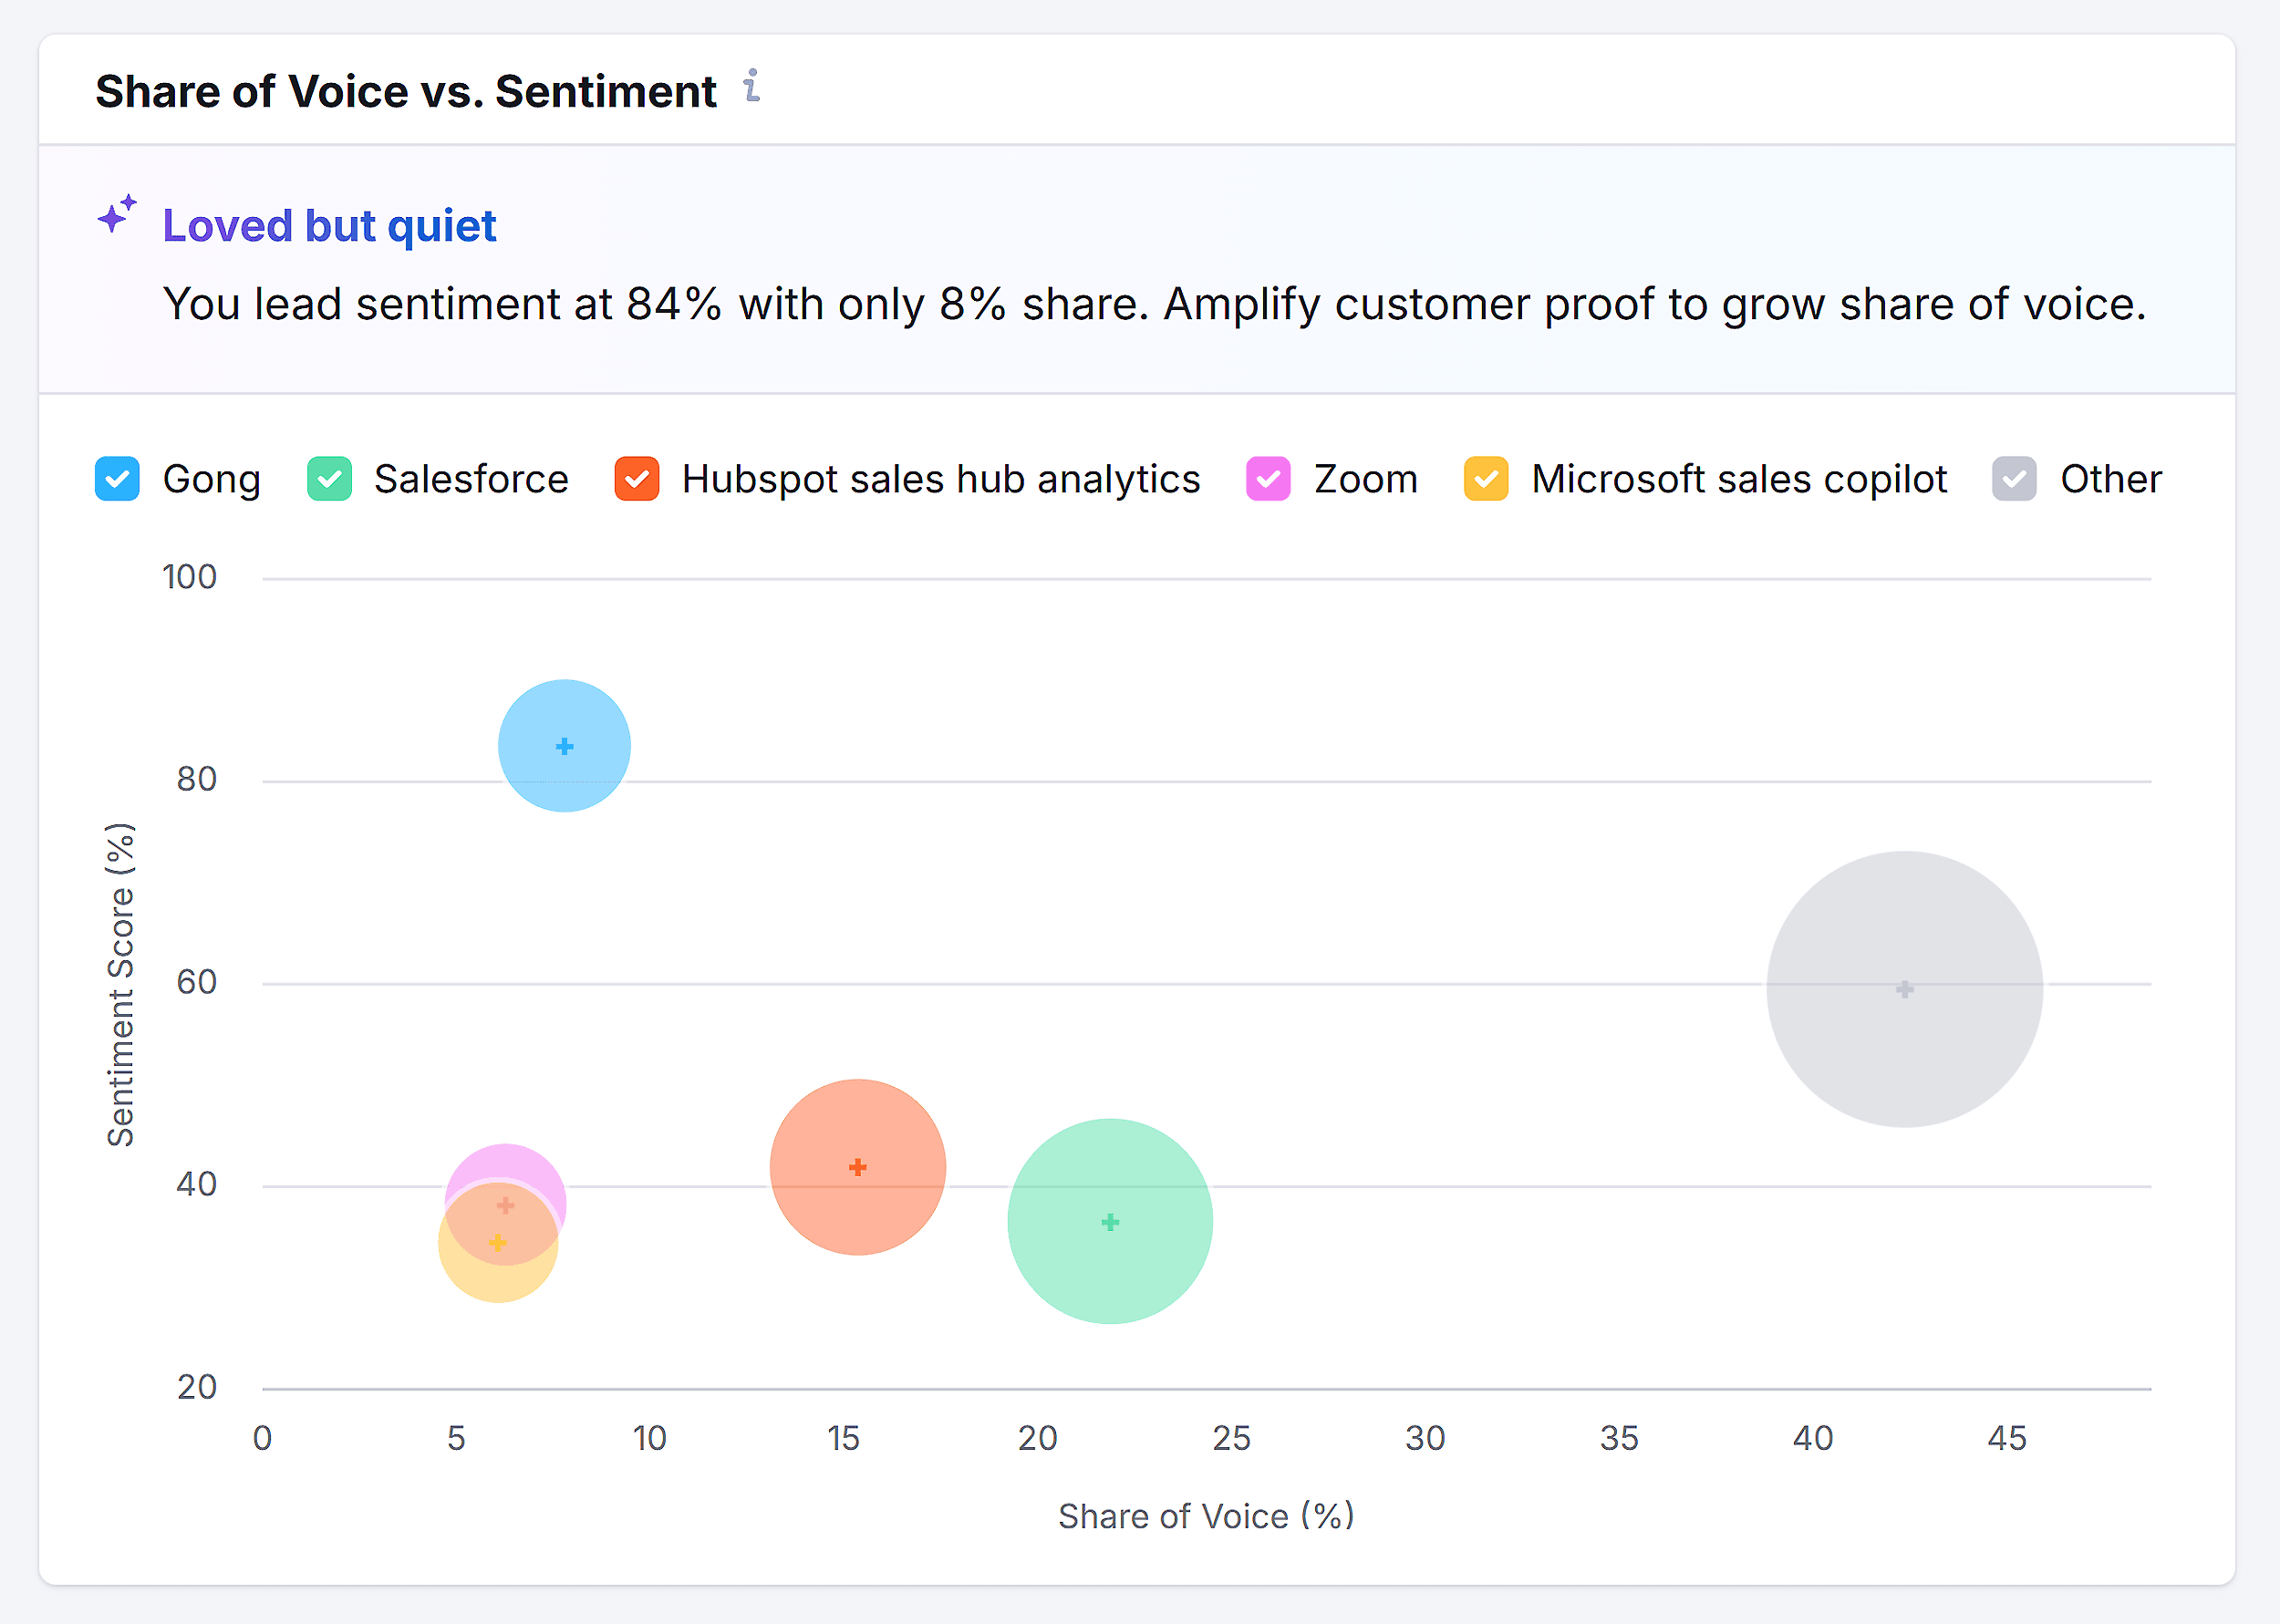Click the info icon beside chart title
Image resolution: width=2280 pixels, height=1624 pixels.
pos(752,89)
